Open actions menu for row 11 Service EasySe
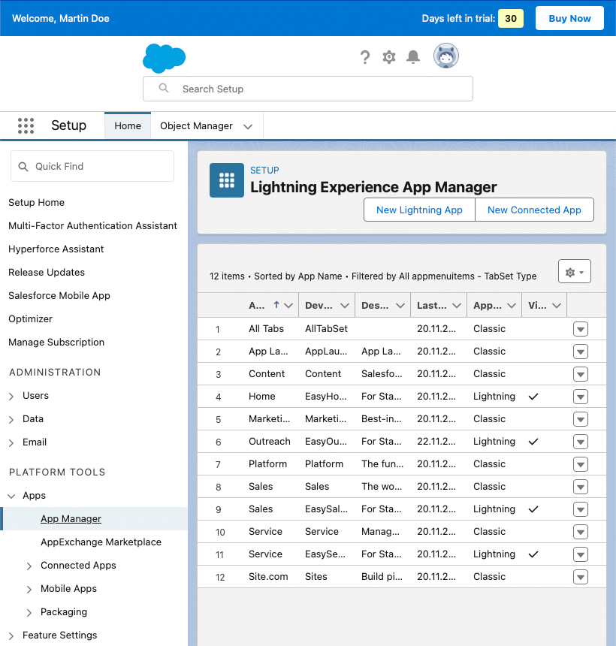This screenshot has height=646, width=616. (x=580, y=554)
